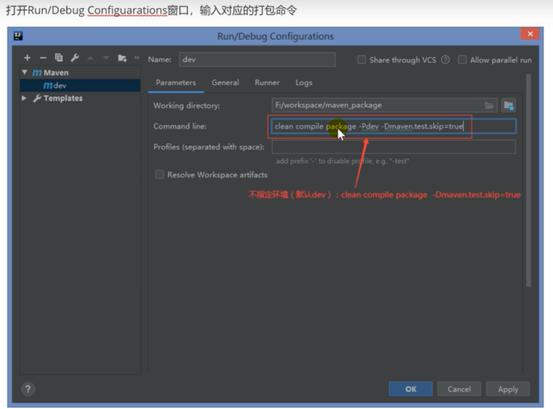Show more toolbar actions chevron
Viewport: 553px width, 409px height.
[x=137, y=57]
